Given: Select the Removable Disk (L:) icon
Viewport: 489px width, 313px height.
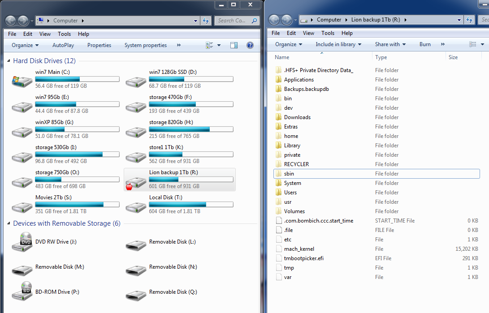Looking at the screenshot, I should point(136,245).
